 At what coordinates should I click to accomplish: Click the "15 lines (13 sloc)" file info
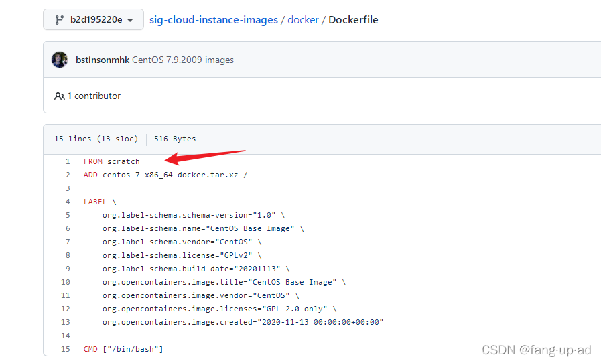coord(96,139)
